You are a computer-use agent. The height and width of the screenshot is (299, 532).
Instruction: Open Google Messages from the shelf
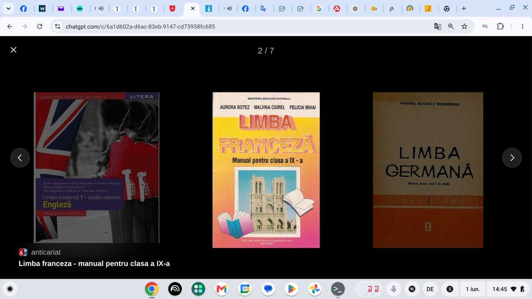tap(268, 289)
